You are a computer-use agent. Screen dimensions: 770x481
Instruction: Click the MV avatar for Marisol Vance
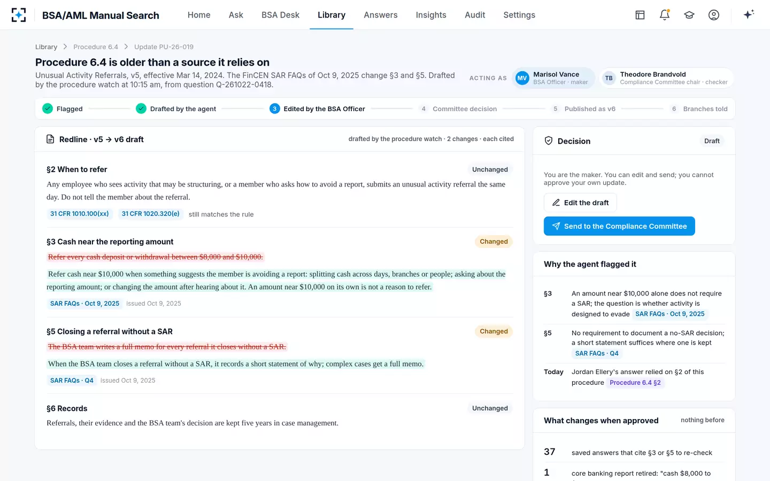point(522,78)
